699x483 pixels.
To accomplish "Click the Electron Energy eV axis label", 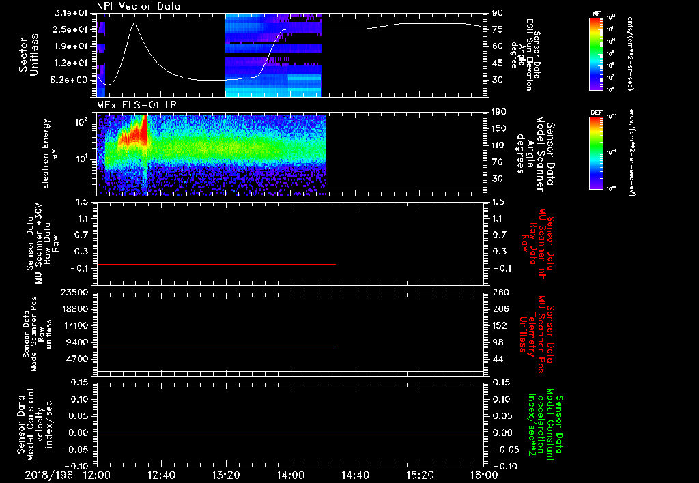I will [x=48, y=153].
